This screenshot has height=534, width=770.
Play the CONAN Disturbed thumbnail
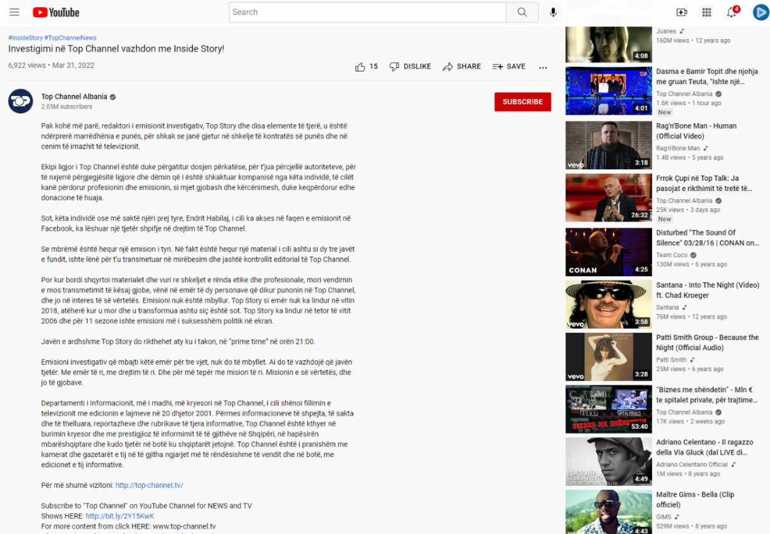[x=608, y=252]
